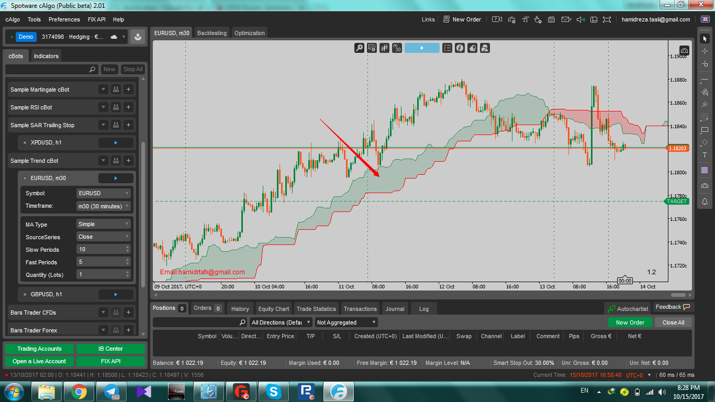Click the deposit icon next to account selector
Image resolution: width=715 pixels, height=402 pixels.
pyautogui.click(x=138, y=37)
